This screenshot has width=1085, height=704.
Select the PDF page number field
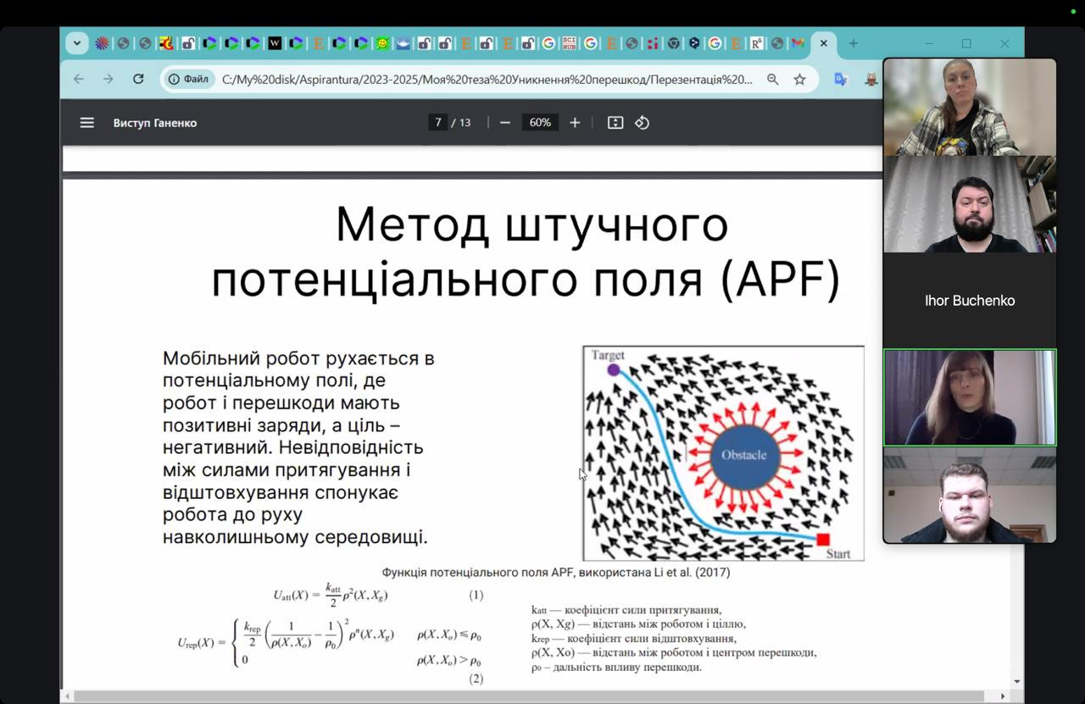tap(438, 123)
